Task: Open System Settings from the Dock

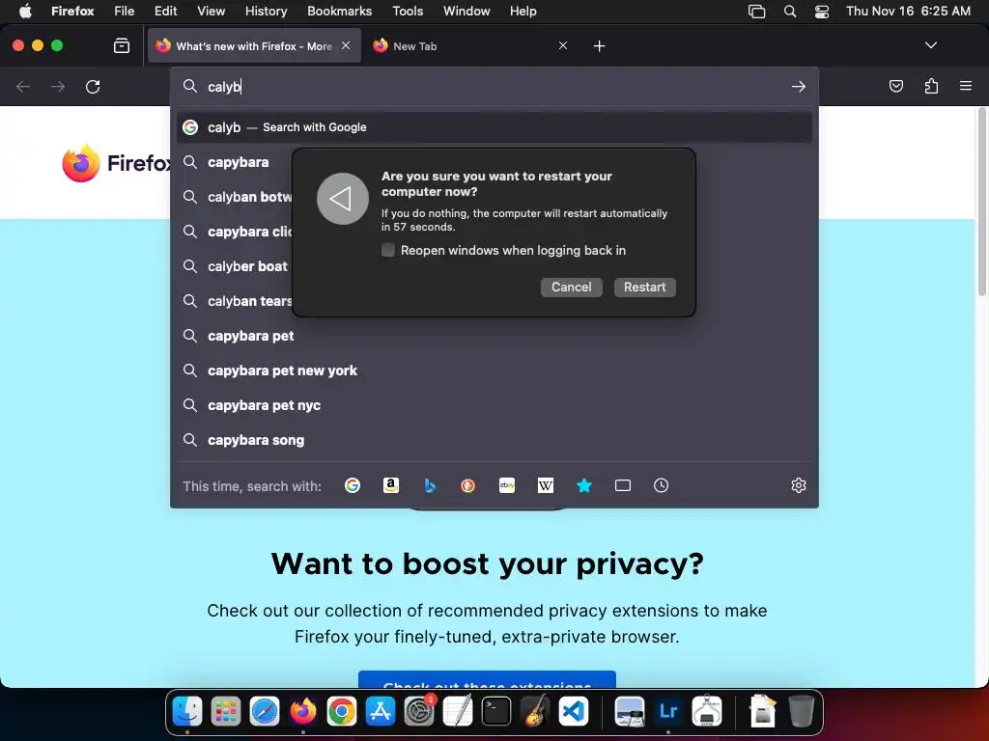Action: [x=419, y=711]
